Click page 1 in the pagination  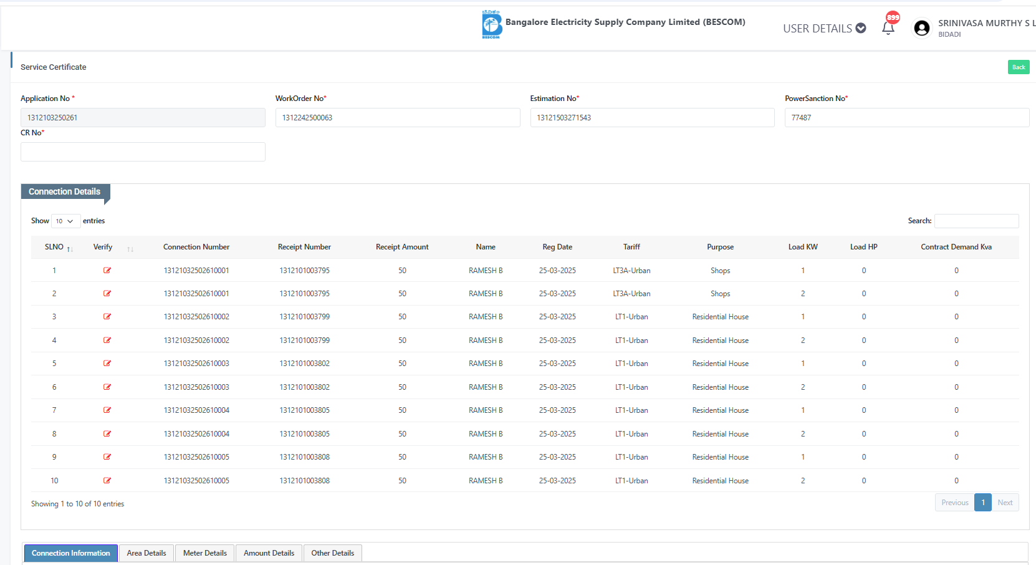coord(983,503)
